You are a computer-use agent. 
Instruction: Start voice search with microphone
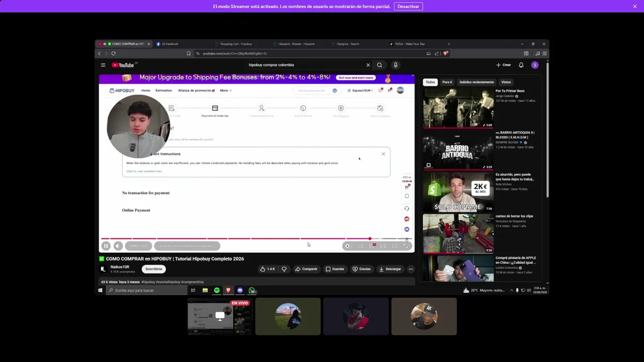click(x=395, y=65)
